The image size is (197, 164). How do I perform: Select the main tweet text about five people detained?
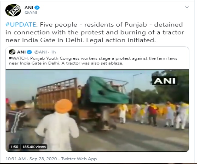[95, 32]
